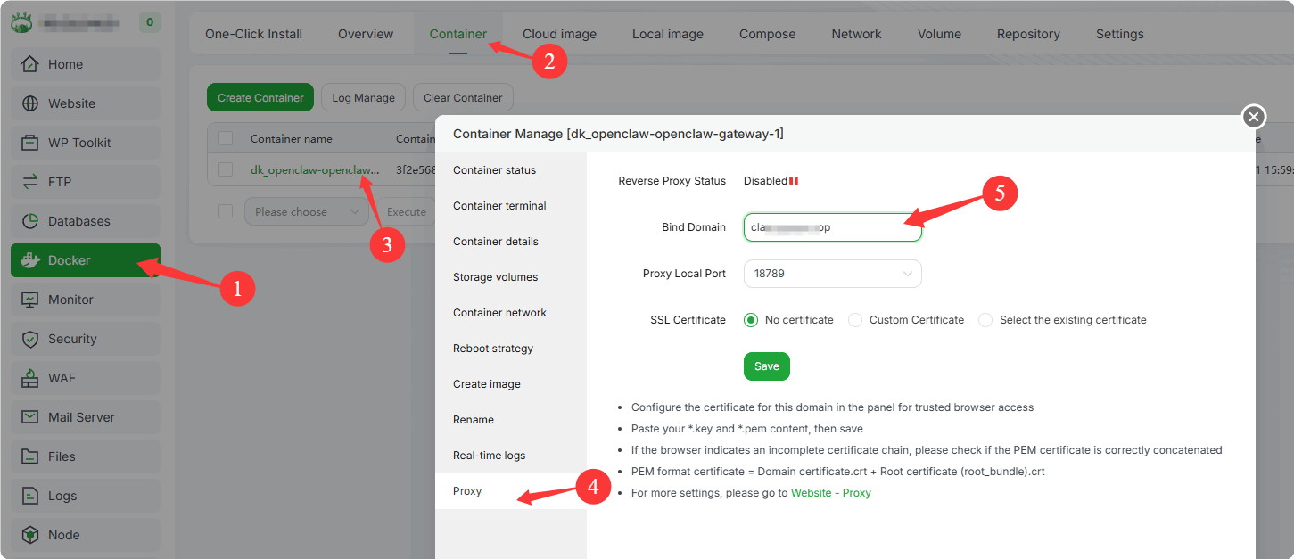
Task: Follow the Website - Proxy link
Action: coord(831,493)
